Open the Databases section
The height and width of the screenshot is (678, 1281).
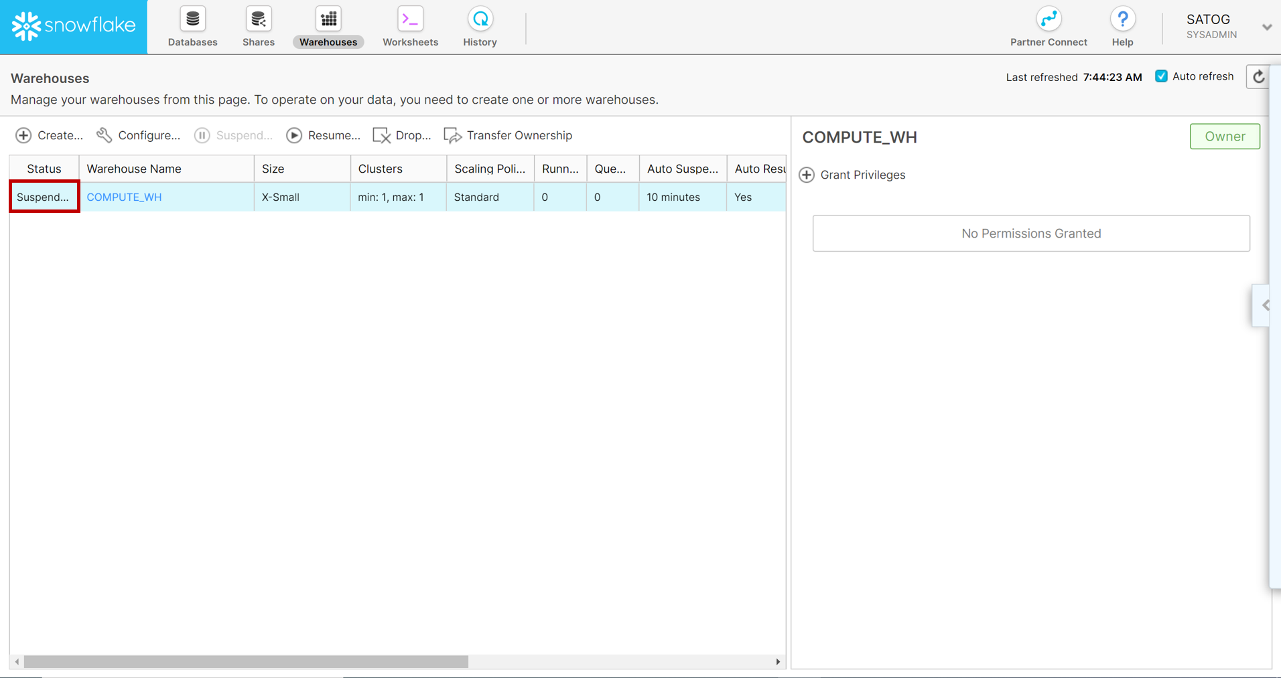click(192, 27)
